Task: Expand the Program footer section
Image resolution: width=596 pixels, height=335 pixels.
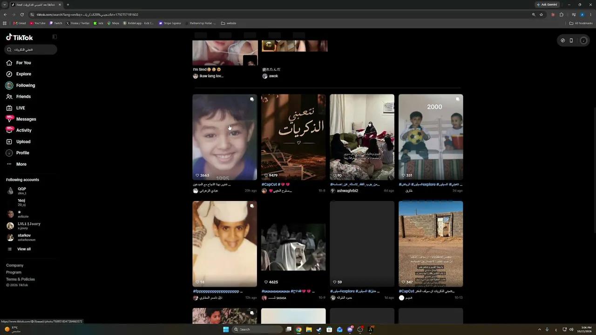Action: pyautogui.click(x=14, y=272)
